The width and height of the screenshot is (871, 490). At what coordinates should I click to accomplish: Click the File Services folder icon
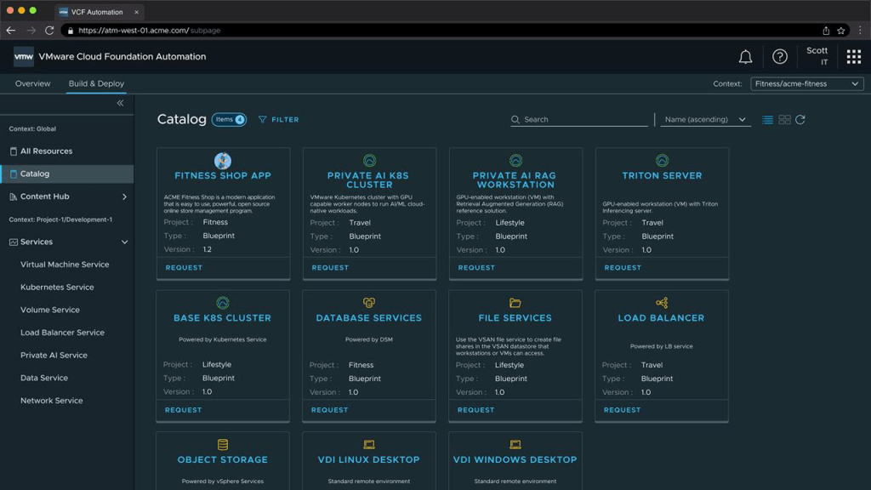tap(515, 303)
